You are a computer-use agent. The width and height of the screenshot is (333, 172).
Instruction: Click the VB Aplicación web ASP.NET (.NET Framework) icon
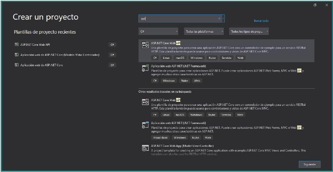coord(145,125)
